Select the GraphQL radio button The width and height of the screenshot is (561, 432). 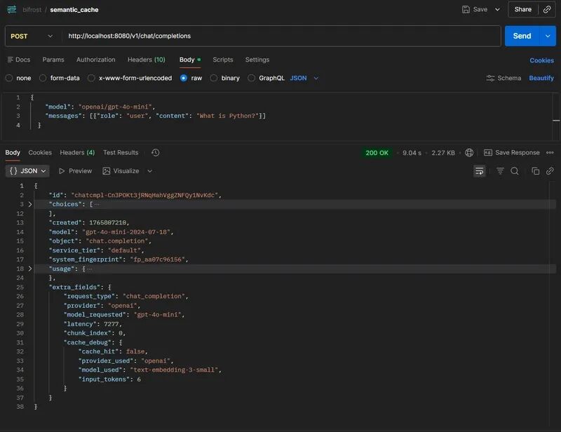coord(252,78)
